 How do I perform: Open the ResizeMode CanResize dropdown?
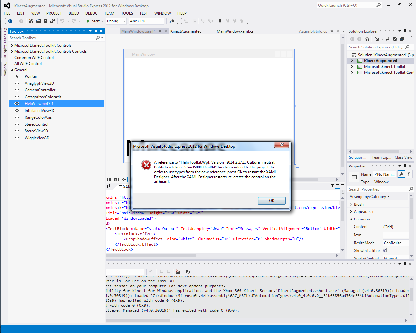coord(396,243)
